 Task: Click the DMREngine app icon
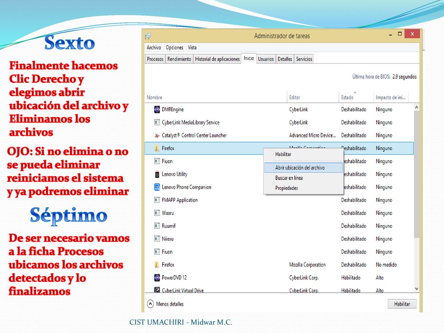pos(157,109)
